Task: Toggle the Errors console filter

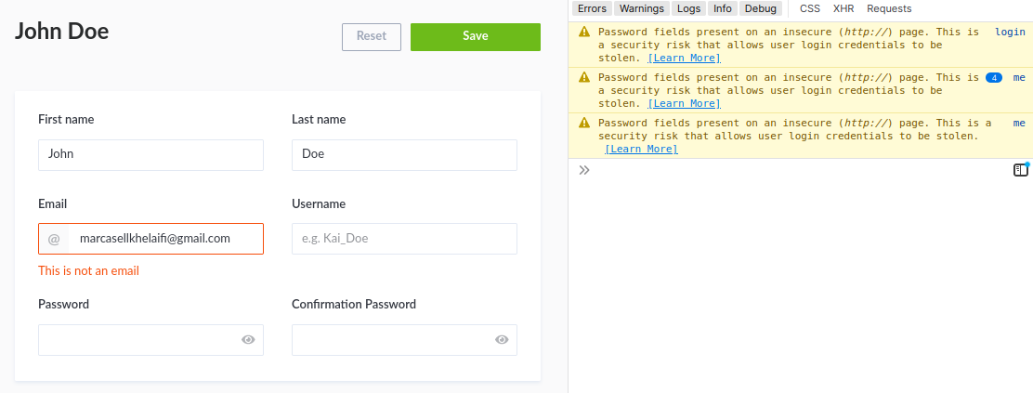Action: (x=592, y=8)
